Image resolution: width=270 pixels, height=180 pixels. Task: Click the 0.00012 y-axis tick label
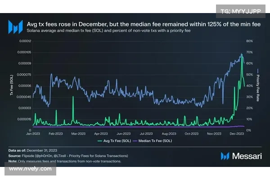point(25,41)
